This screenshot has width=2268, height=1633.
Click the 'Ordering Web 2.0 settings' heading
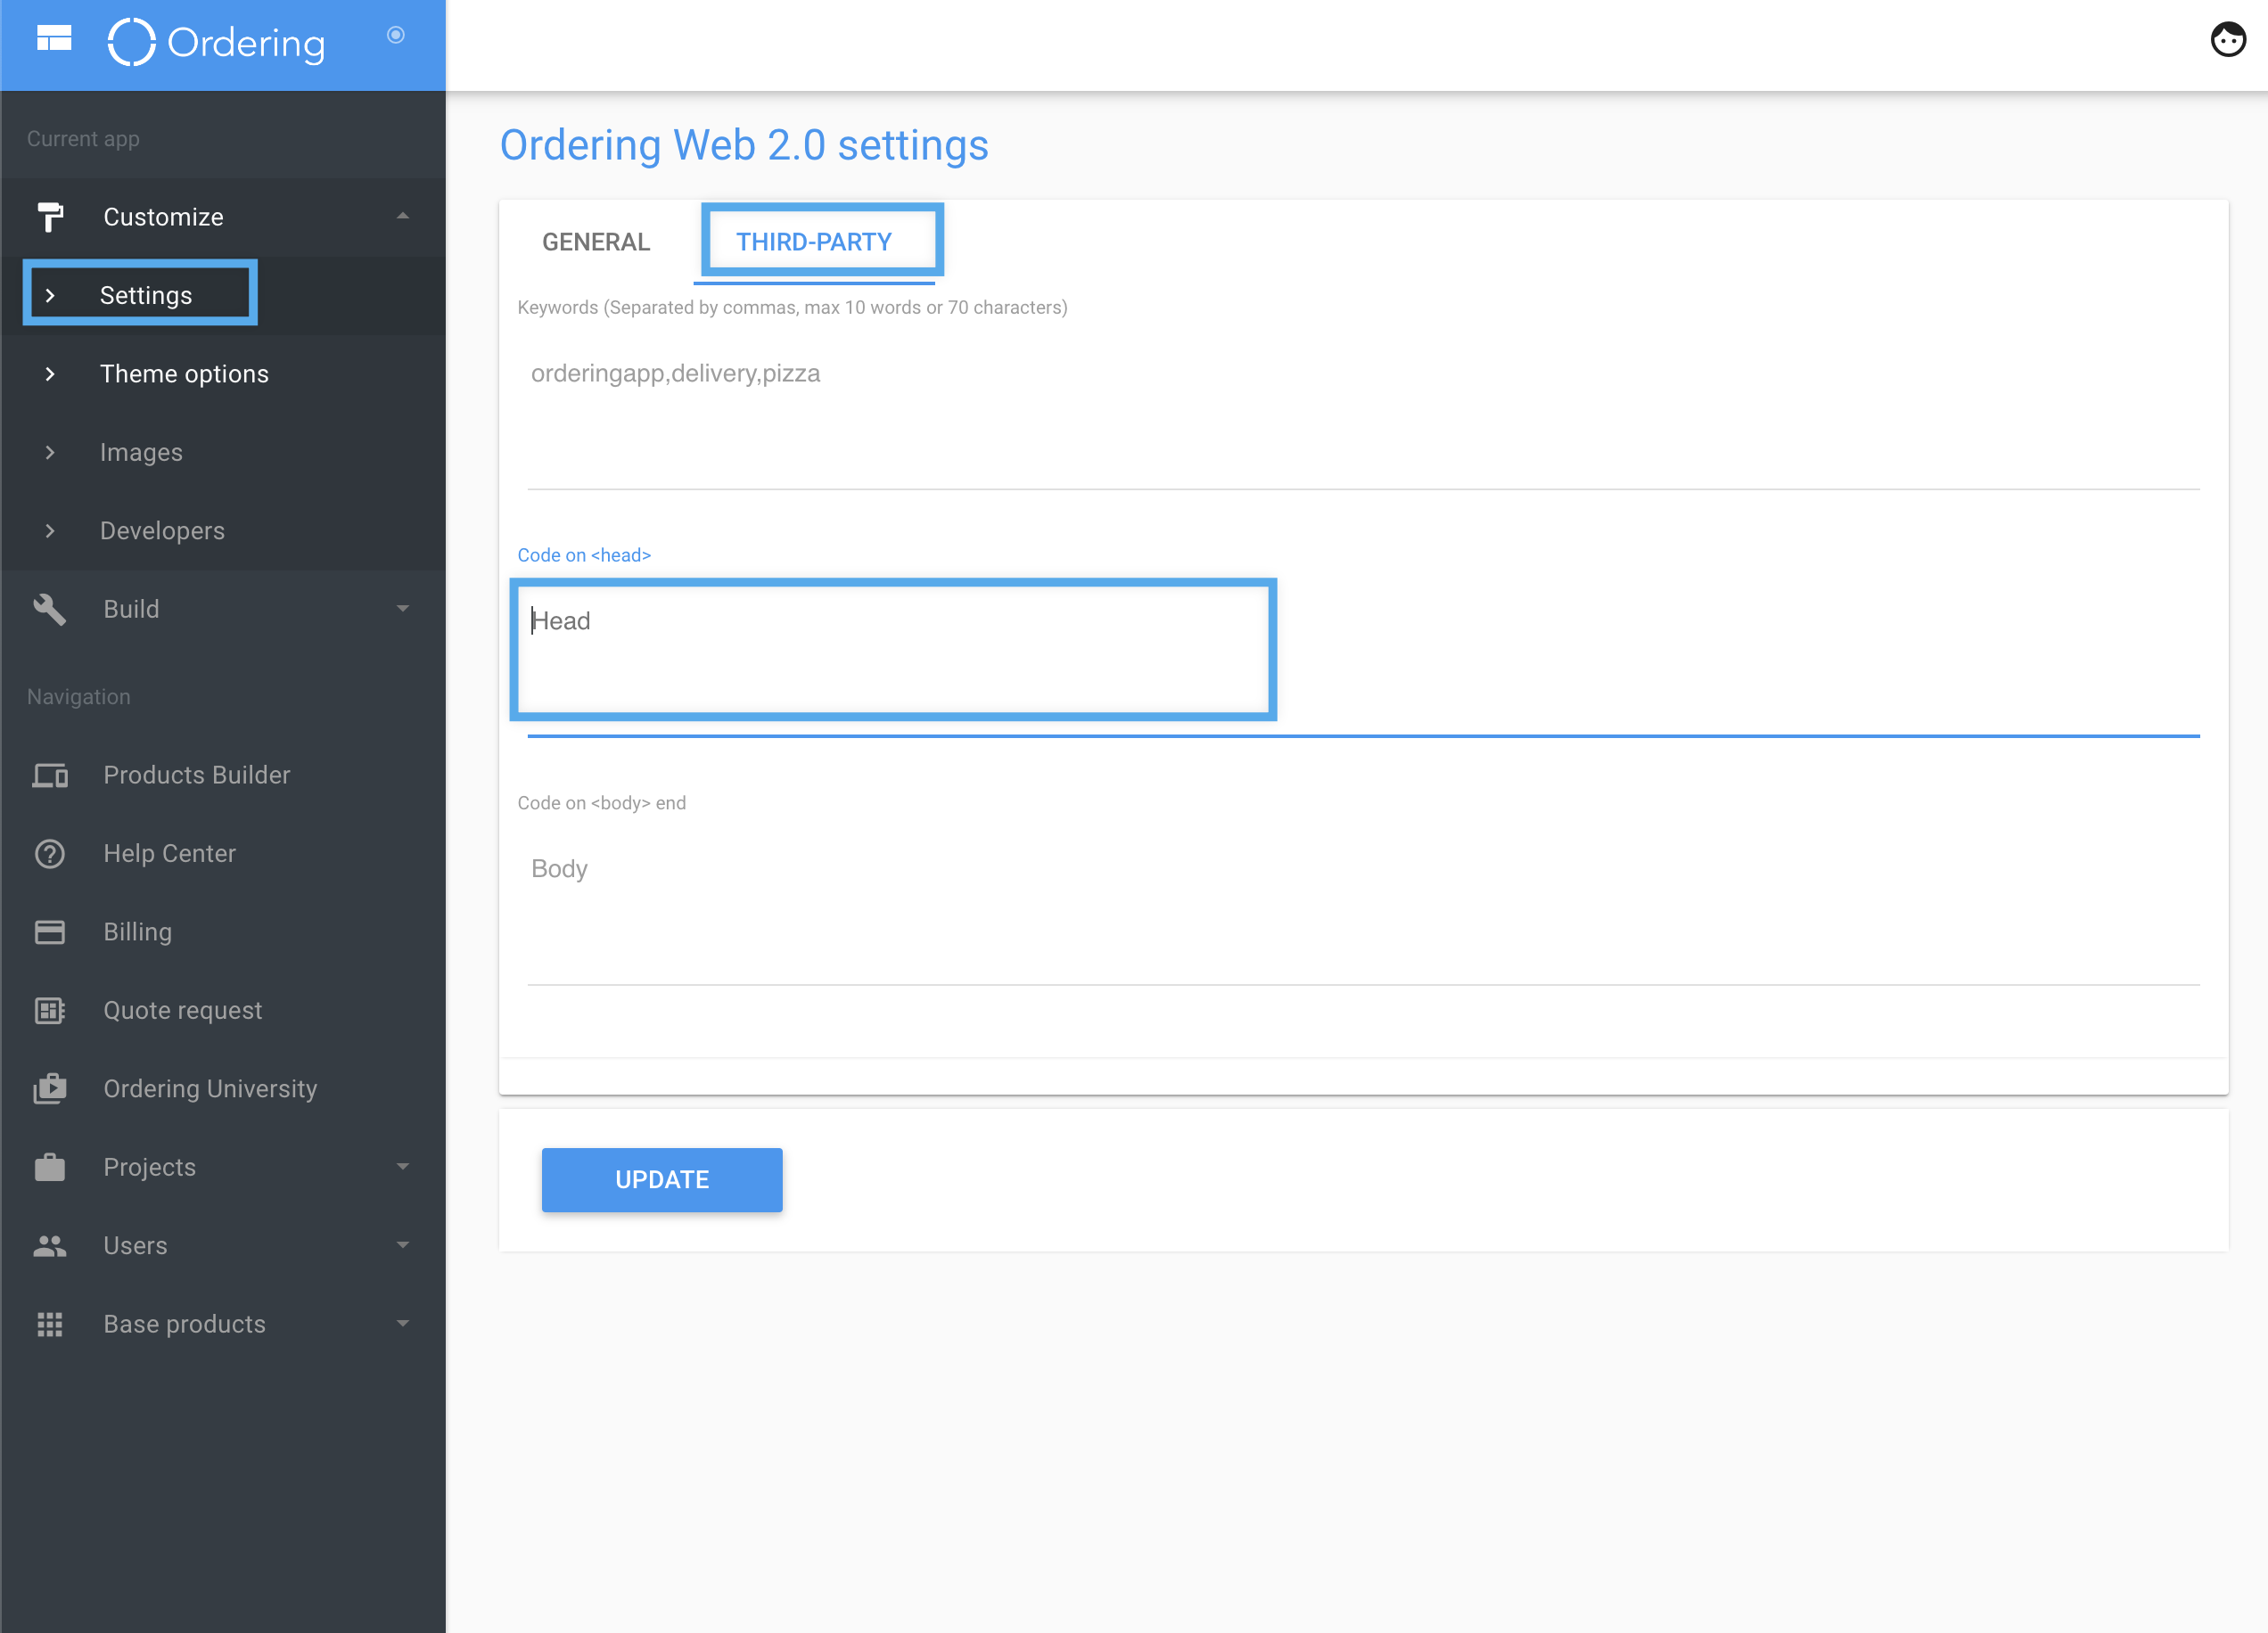tap(744, 145)
